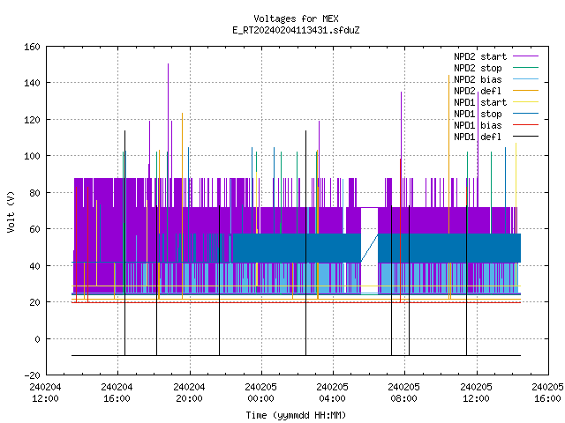The width and height of the screenshot is (565, 423).
Task: Select the NPD2 stop legend entry
Action: click(x=478, y=68)
